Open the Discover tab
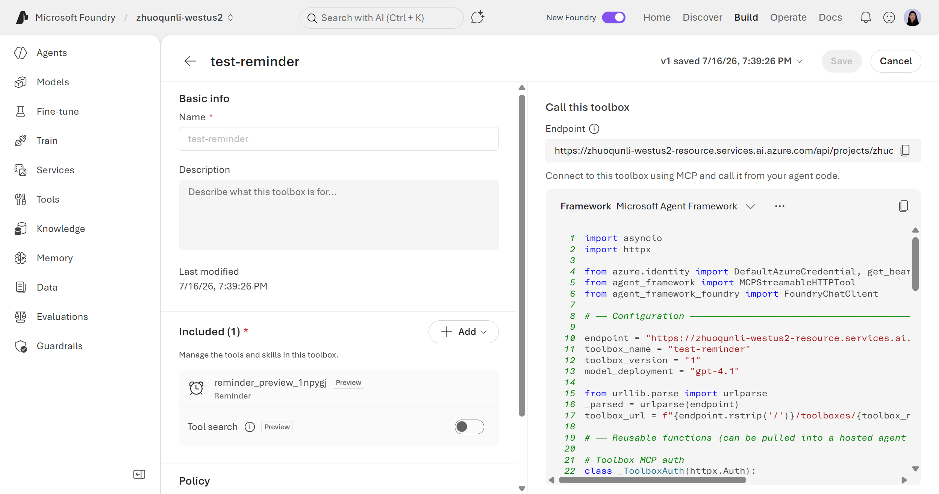The width and height of the screenshot is (939, 494). 702,18
